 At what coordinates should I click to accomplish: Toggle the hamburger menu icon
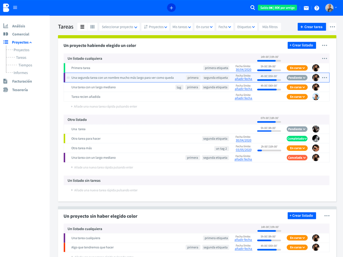(x=15, y=8)
